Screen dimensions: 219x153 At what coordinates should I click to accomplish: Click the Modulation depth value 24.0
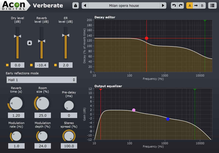(43, 146)
